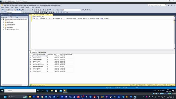The image size is (176, 99).
Task: Open Chrome from the host taskbar
Action: (x=42, y=97)
